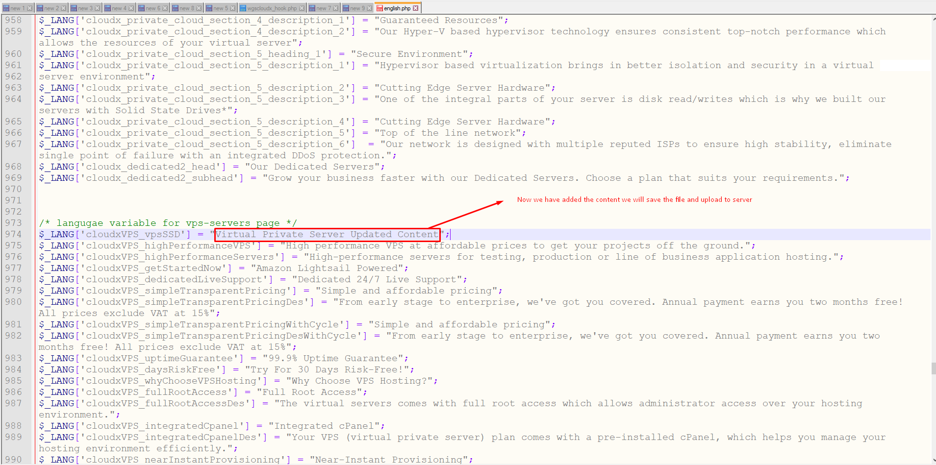This screenshot has width=936, height=465.
Task: Click the close icon on new 4 tab
Action: click(131, 8)
